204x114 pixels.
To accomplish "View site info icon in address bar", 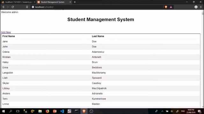I will [x=33, y=7].
